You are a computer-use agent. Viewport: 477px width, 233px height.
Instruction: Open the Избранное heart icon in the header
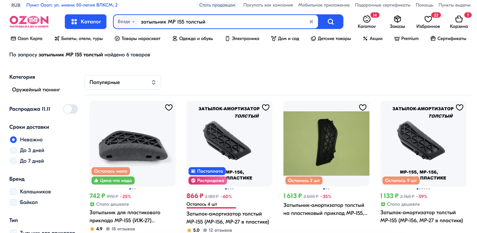click(428, 19)
